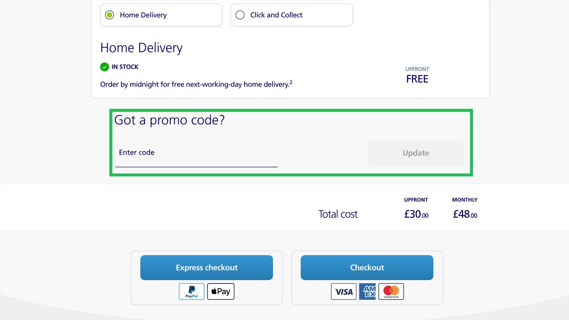Click the FREE upfront delivery price
Screen dimensions: 569x320
coord(417,79)
